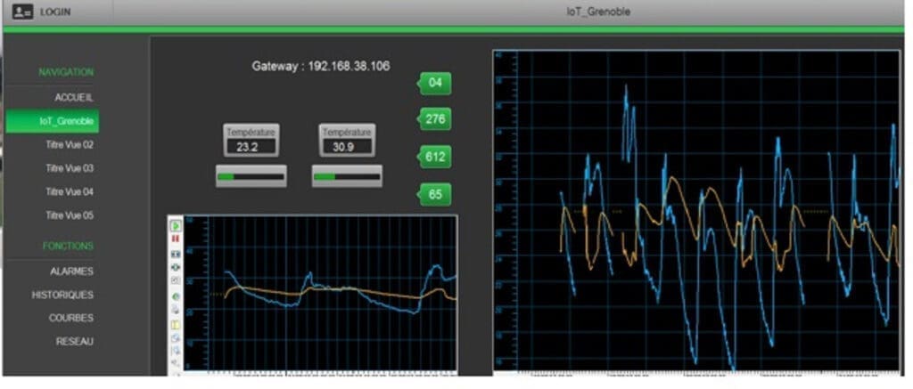This screenshot has height=389, width=913.
Task: Click the green 612 tag indicator
Action: point(435,157)
